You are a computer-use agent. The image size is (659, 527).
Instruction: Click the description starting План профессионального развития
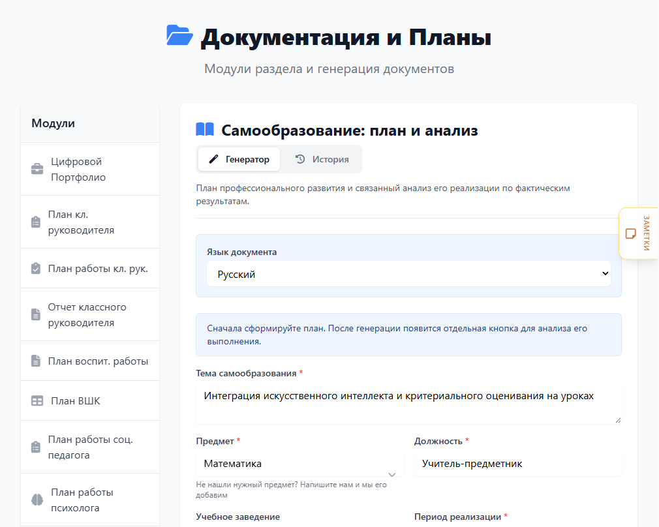point(383,194)
